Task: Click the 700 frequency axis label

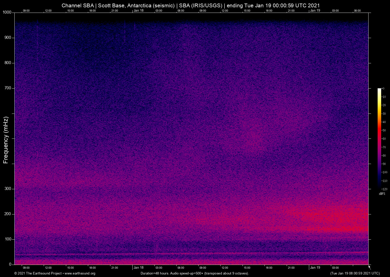Action: [8, 88]
